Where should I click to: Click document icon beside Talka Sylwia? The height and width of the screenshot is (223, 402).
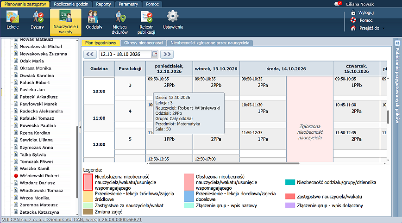(16, 155)
